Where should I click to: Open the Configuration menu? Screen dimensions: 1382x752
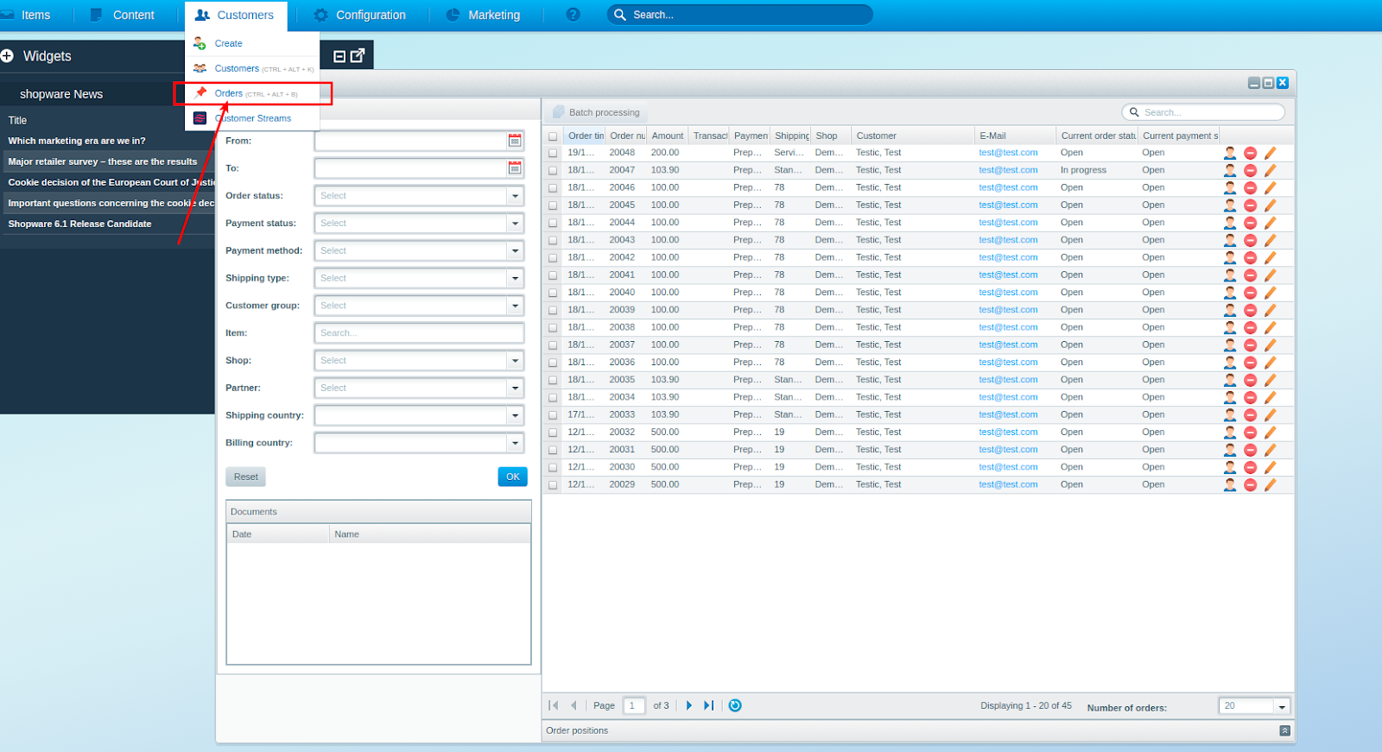[359, 15]
